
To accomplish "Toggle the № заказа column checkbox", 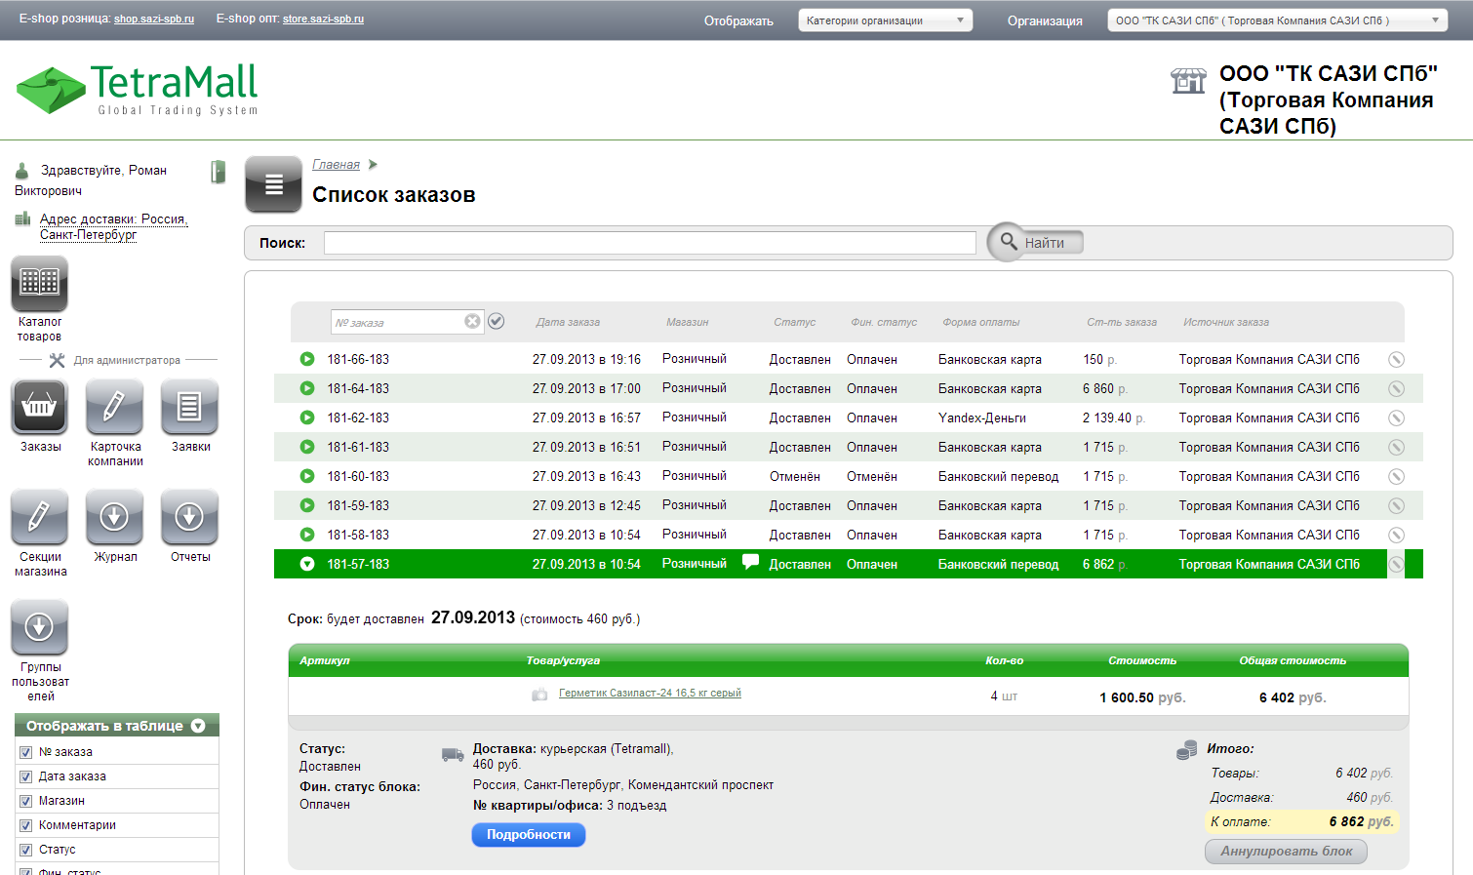I will (26, 752).
